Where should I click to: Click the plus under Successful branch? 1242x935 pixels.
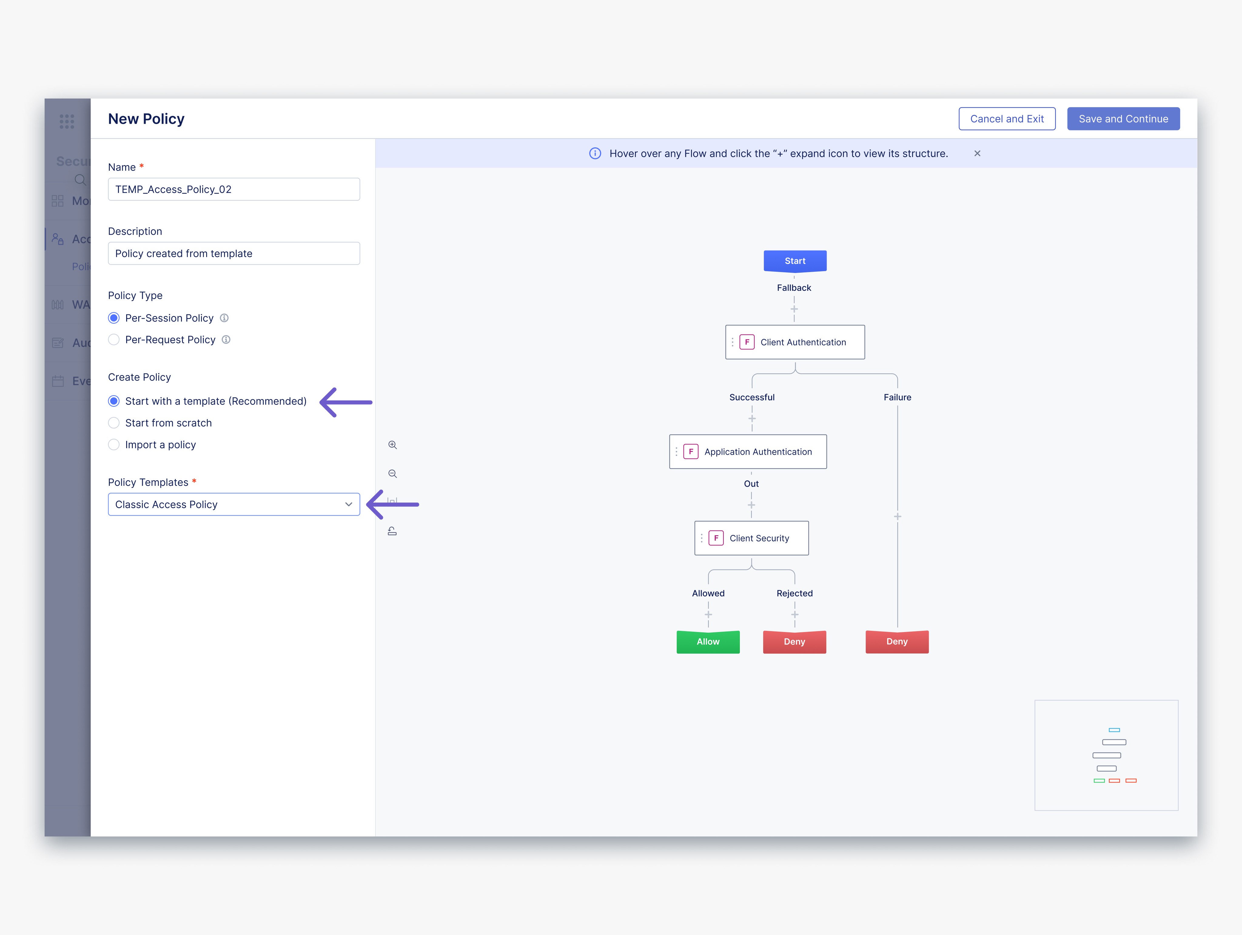pyautogui.click(x=752, y=419)
